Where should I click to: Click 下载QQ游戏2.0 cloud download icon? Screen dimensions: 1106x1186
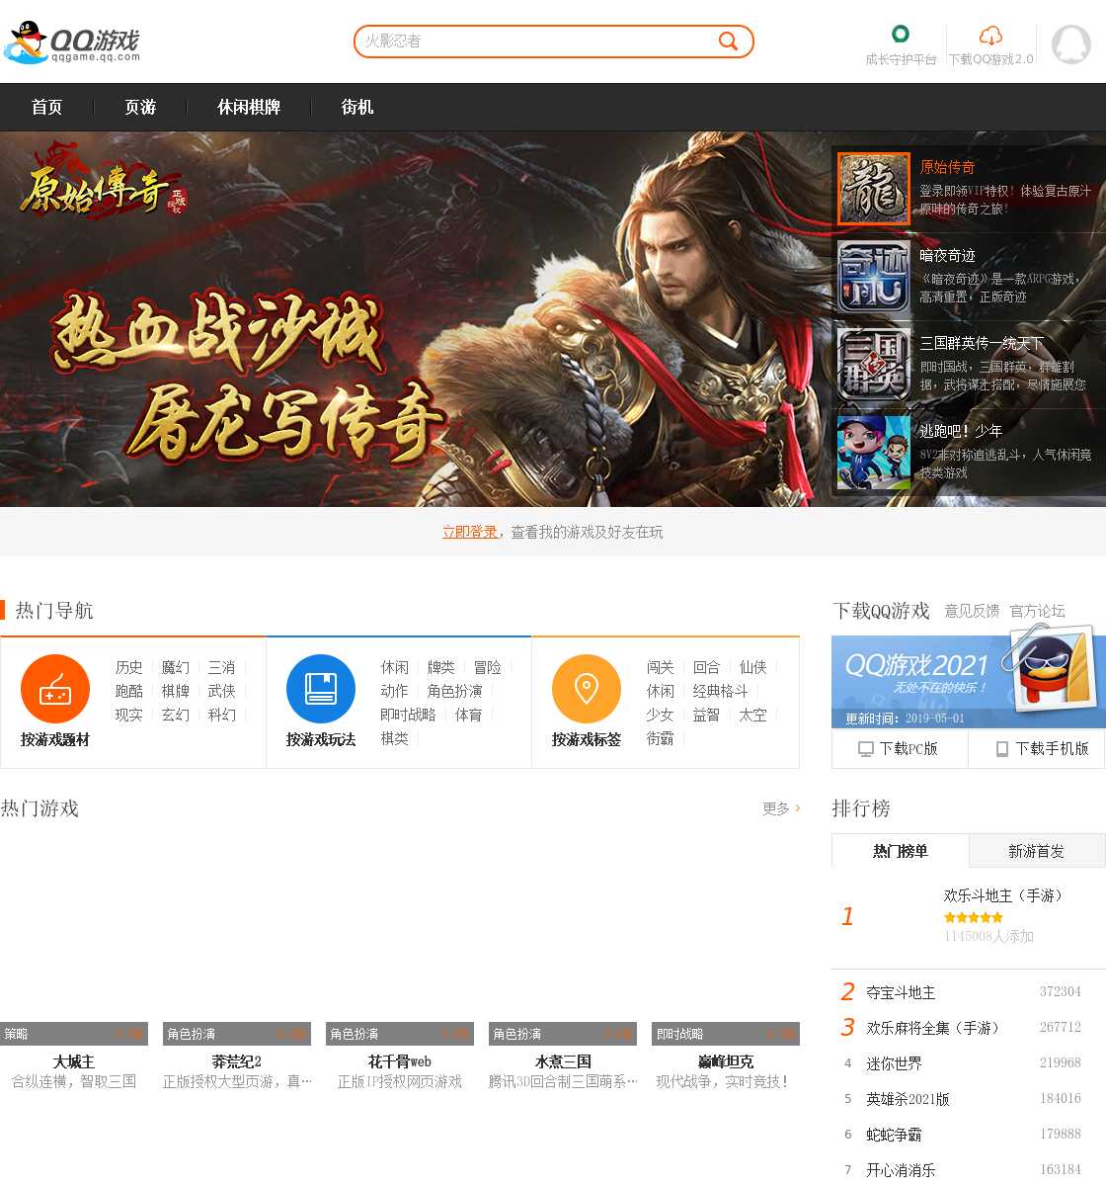tap(990, 36)
